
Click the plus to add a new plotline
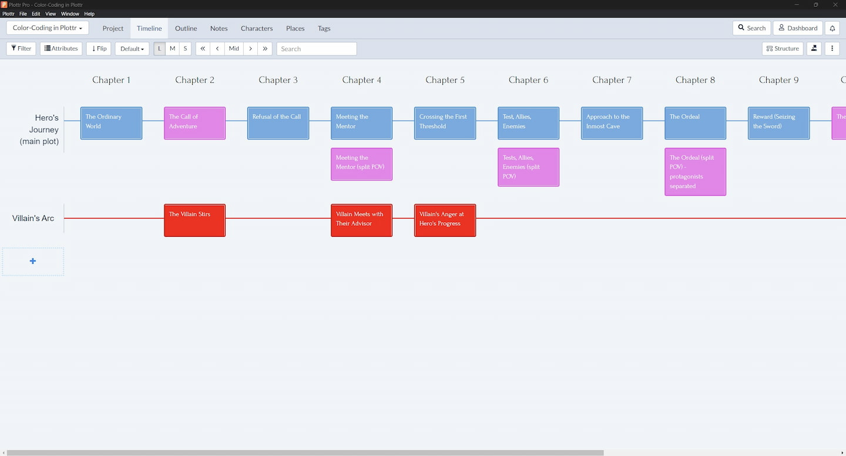point(33,261)
